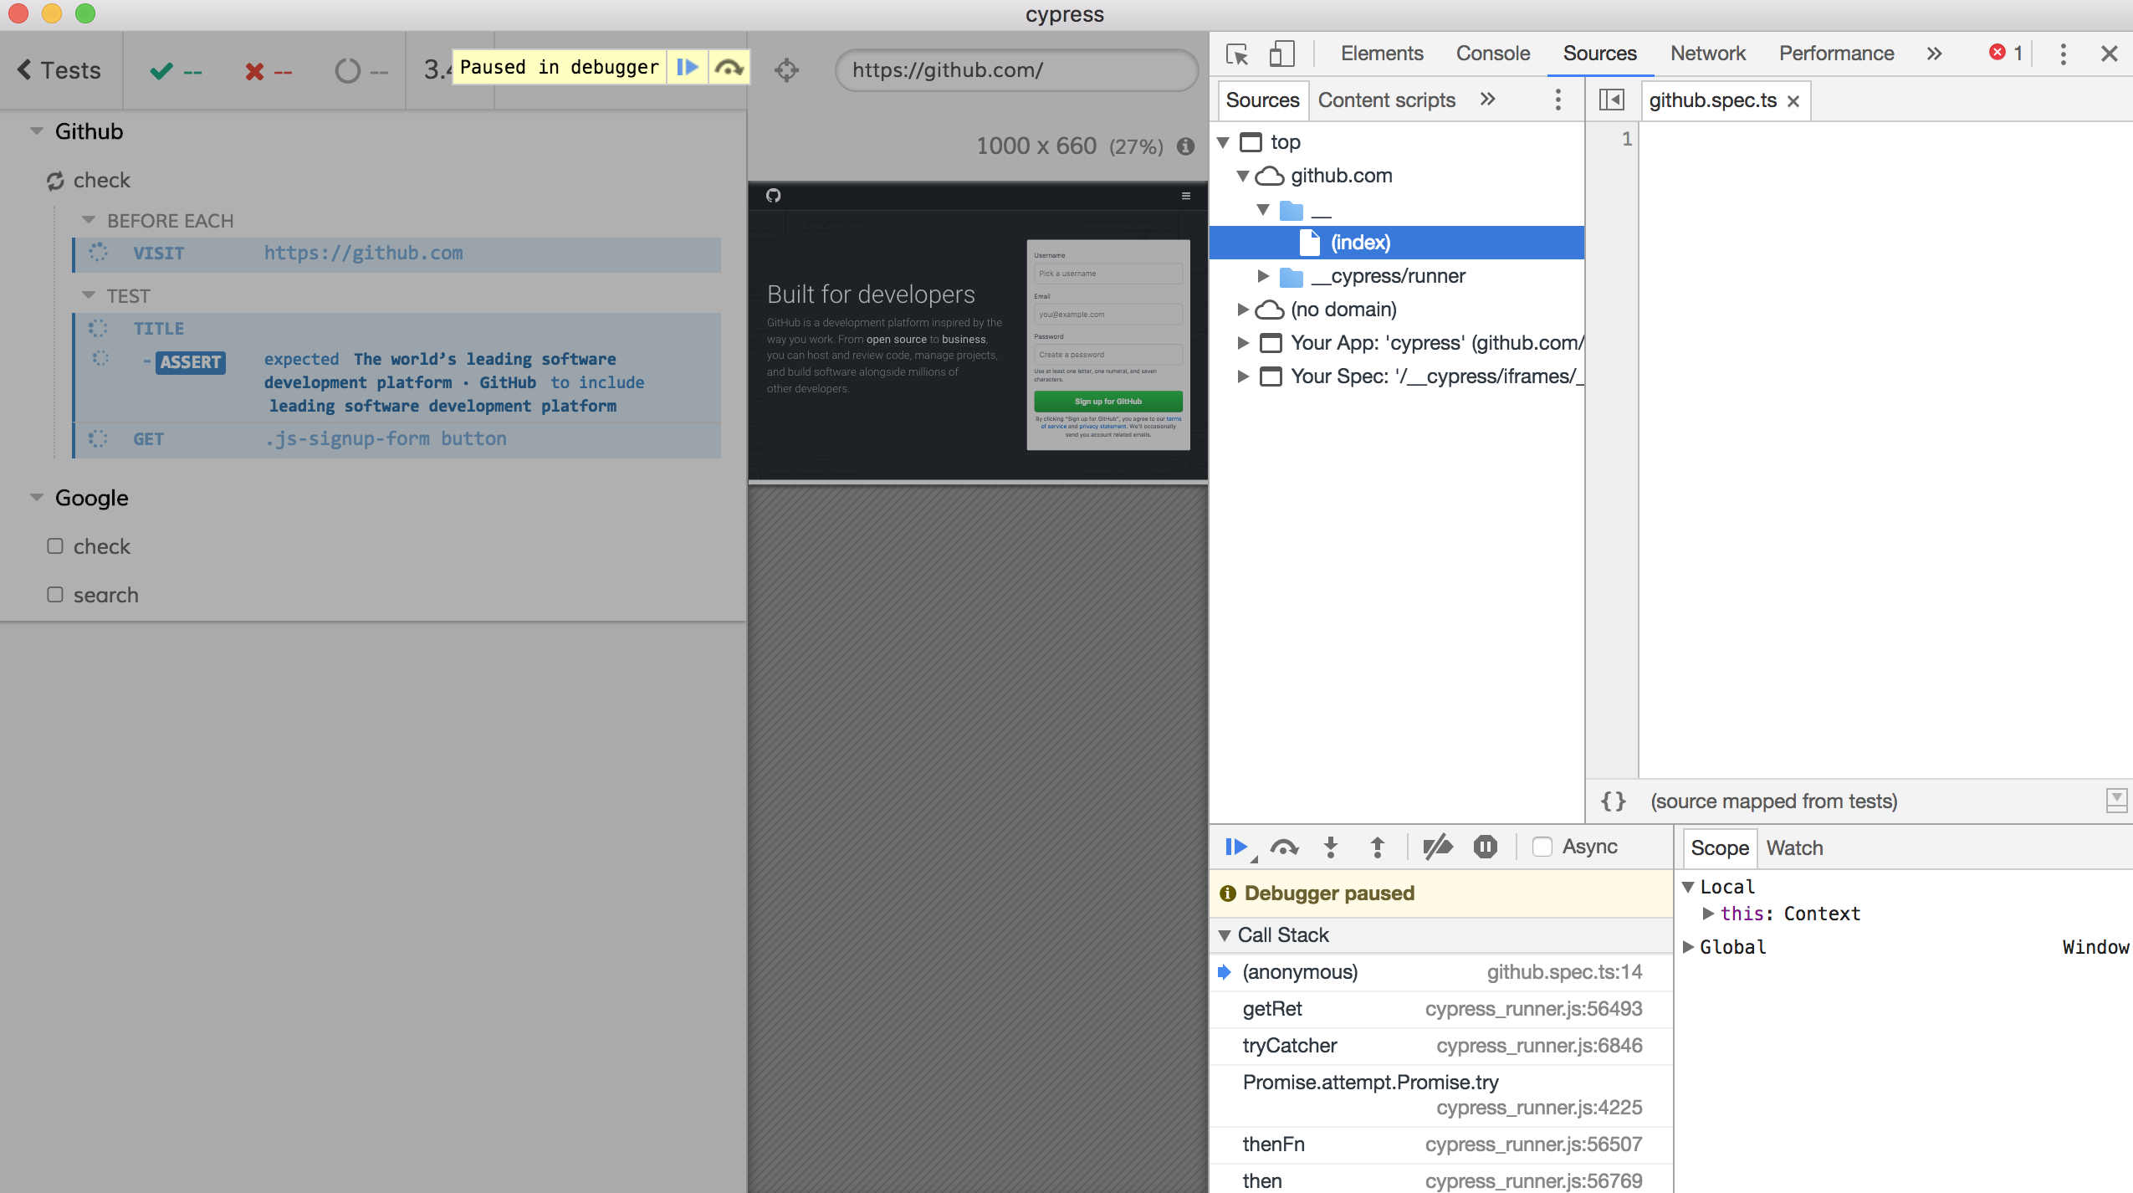Step over using the paused overlay arrow
Viewport: 2133px width, 1193px height.
(x=729, y=67)
